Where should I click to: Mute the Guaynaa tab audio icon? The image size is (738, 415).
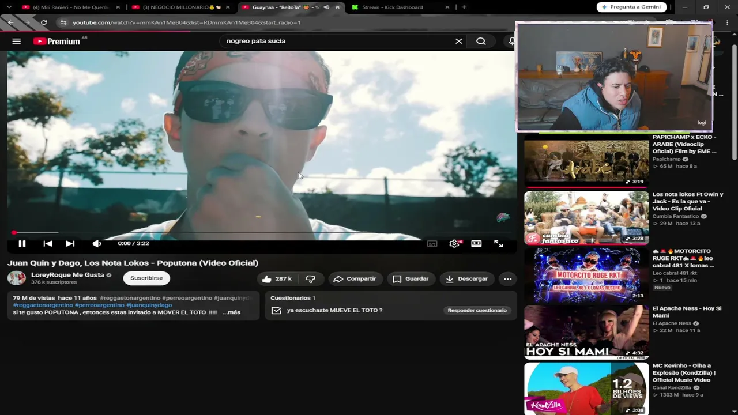click(x=326, y=7)
